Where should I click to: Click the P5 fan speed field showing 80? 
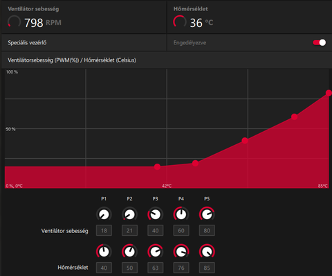pyautogui.click(x=207, y=230)
